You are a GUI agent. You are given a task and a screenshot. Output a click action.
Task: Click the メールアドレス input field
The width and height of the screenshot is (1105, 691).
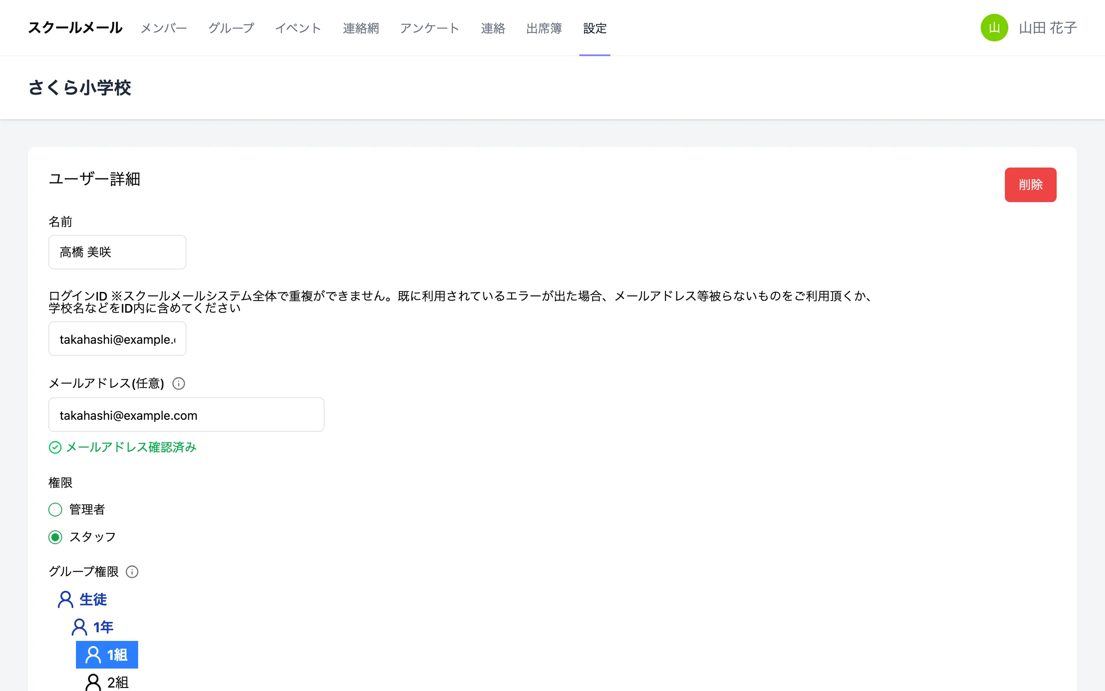click(186, 415)
